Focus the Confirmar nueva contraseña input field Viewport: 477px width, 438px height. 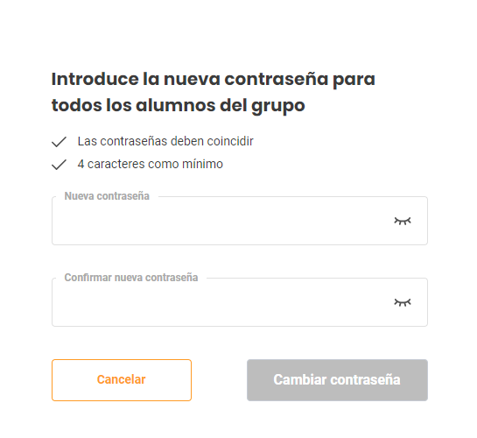(x=240, y=302)
